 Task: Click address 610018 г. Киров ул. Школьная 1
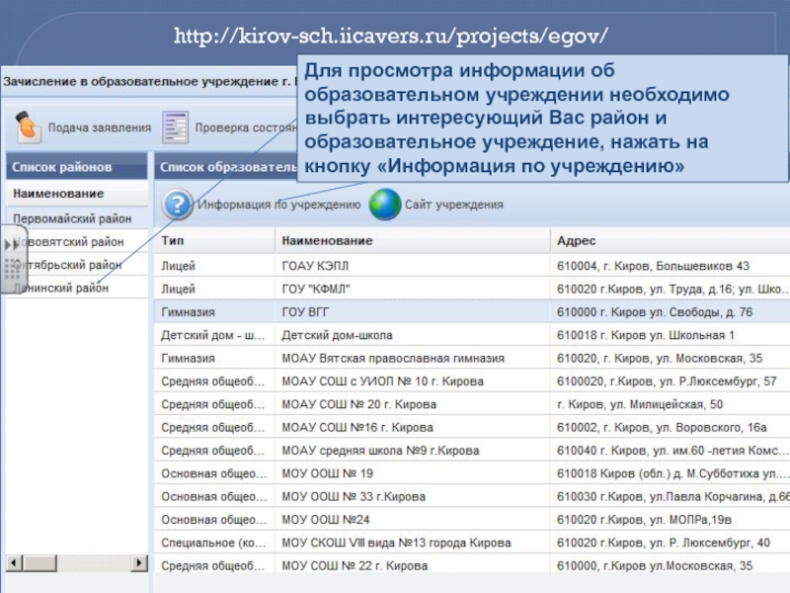[x=646, y=335]
